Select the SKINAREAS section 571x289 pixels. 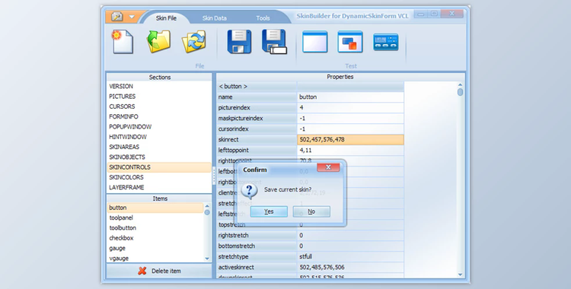[159, 147]
